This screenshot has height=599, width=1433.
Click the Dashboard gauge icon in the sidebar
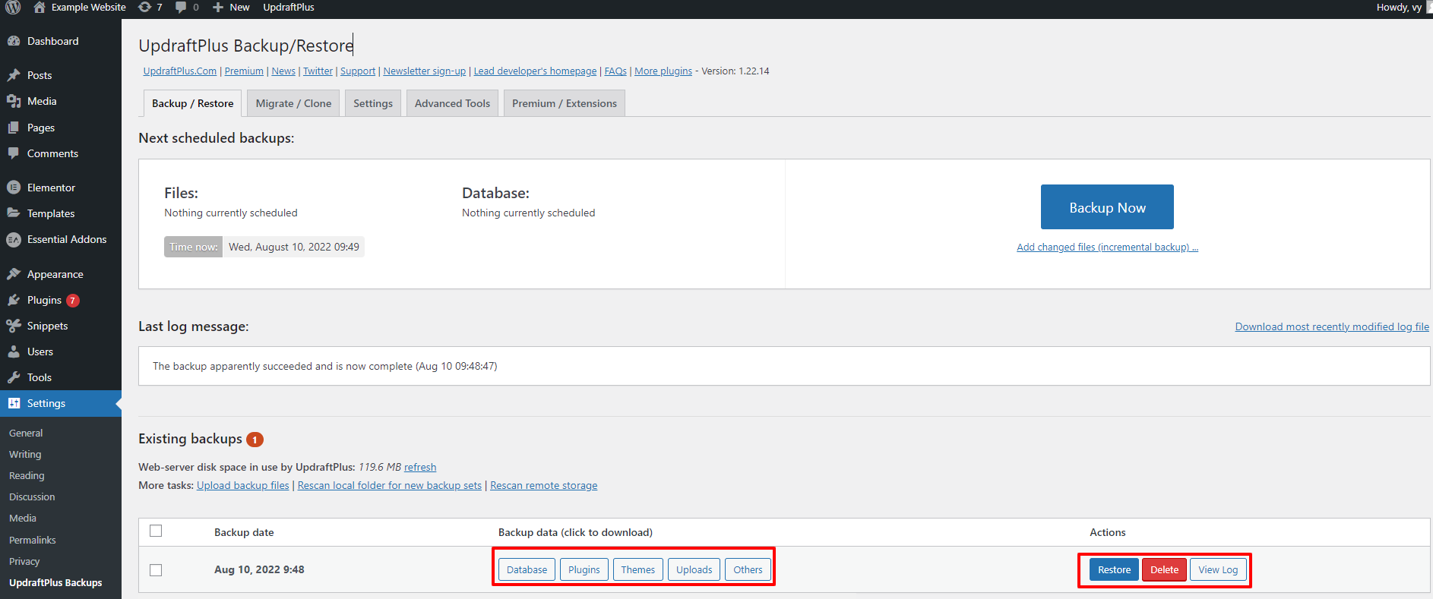[x=14, y=41]
